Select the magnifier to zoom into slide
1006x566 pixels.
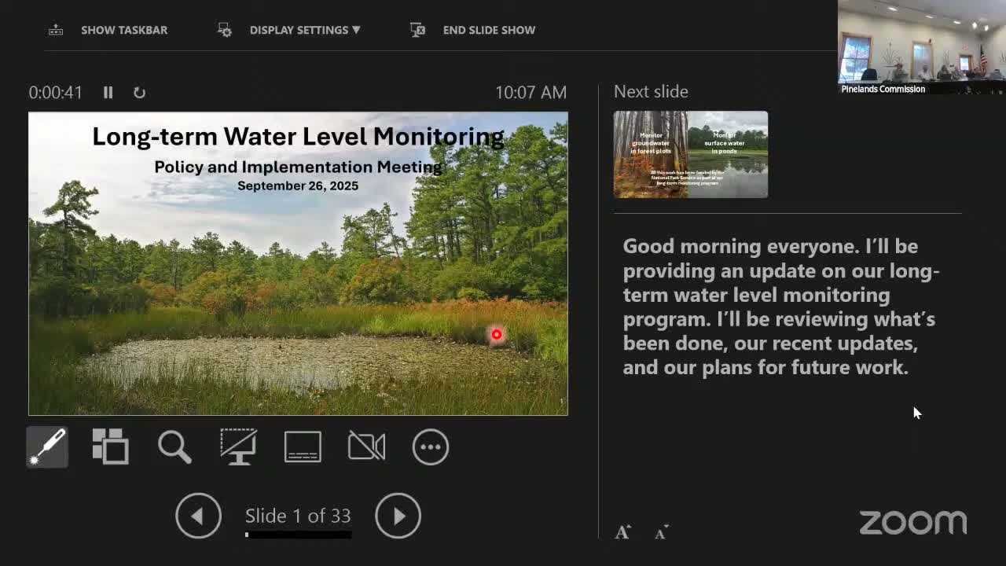coord(174,447)
